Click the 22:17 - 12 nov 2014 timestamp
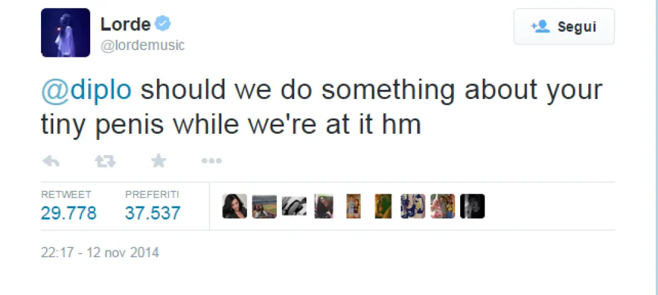 pyautogui.click(x=100, y=252)
